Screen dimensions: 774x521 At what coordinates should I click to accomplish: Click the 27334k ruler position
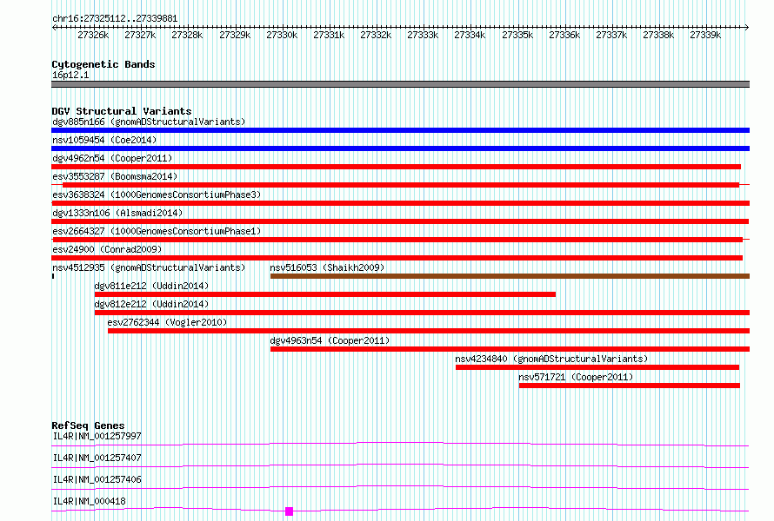470,35
